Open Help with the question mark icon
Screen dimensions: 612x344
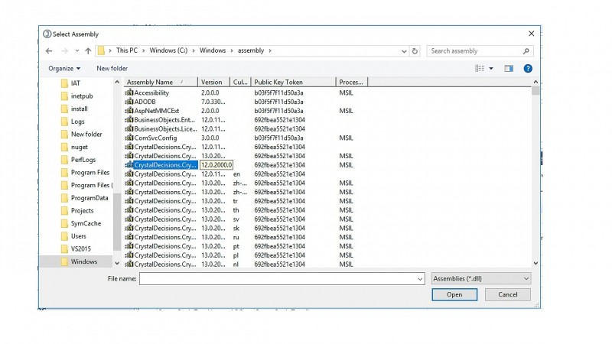click(527, 69)
